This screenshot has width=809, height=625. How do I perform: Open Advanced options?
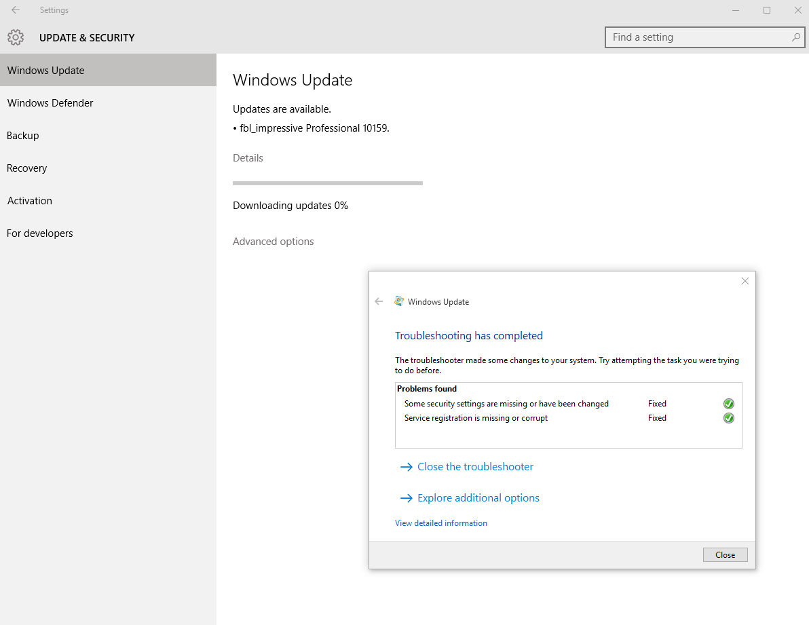point(273,242)
